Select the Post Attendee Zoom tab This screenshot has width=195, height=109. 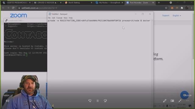(140, 3)
